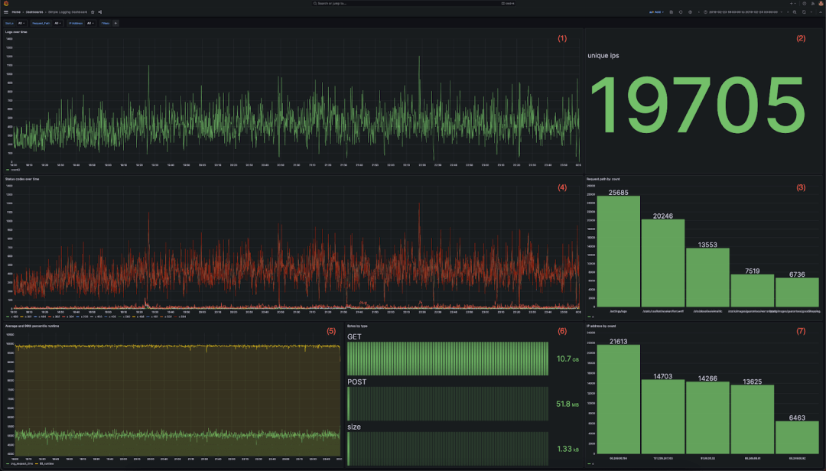Click the save dashboard icon
This screenshot has width=826, height=471.
click(671, 11)
